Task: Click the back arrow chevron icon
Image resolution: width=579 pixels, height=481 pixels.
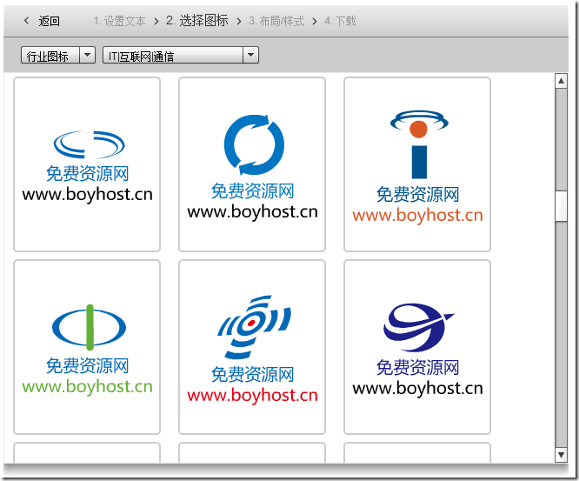Action: pyautogui.click(x=26, y=21)
